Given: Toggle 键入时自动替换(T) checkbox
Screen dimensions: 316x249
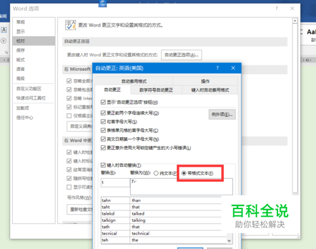Looking at the screenshot, I should click(x=103, y=165).
